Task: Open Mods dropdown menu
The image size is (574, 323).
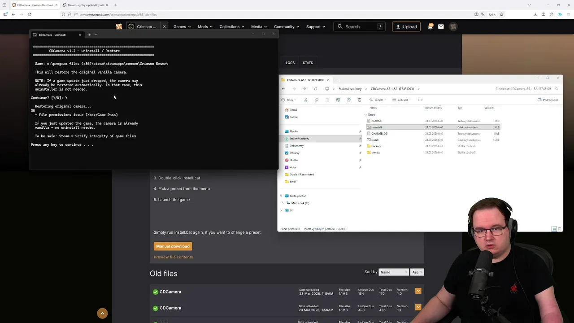Action: tap(205, 26)
